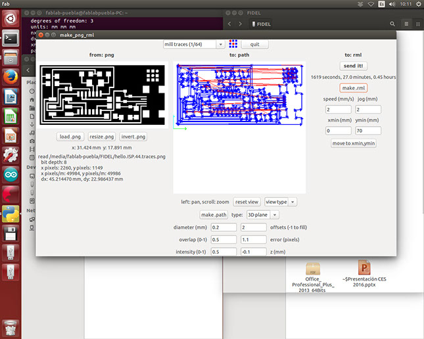Click the blue toolpath preview canvas

pos(239,127)
